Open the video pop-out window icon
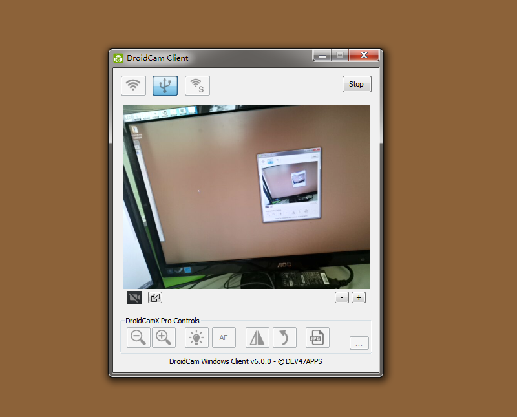The image size is (517, 417). [x=155, y=297]
